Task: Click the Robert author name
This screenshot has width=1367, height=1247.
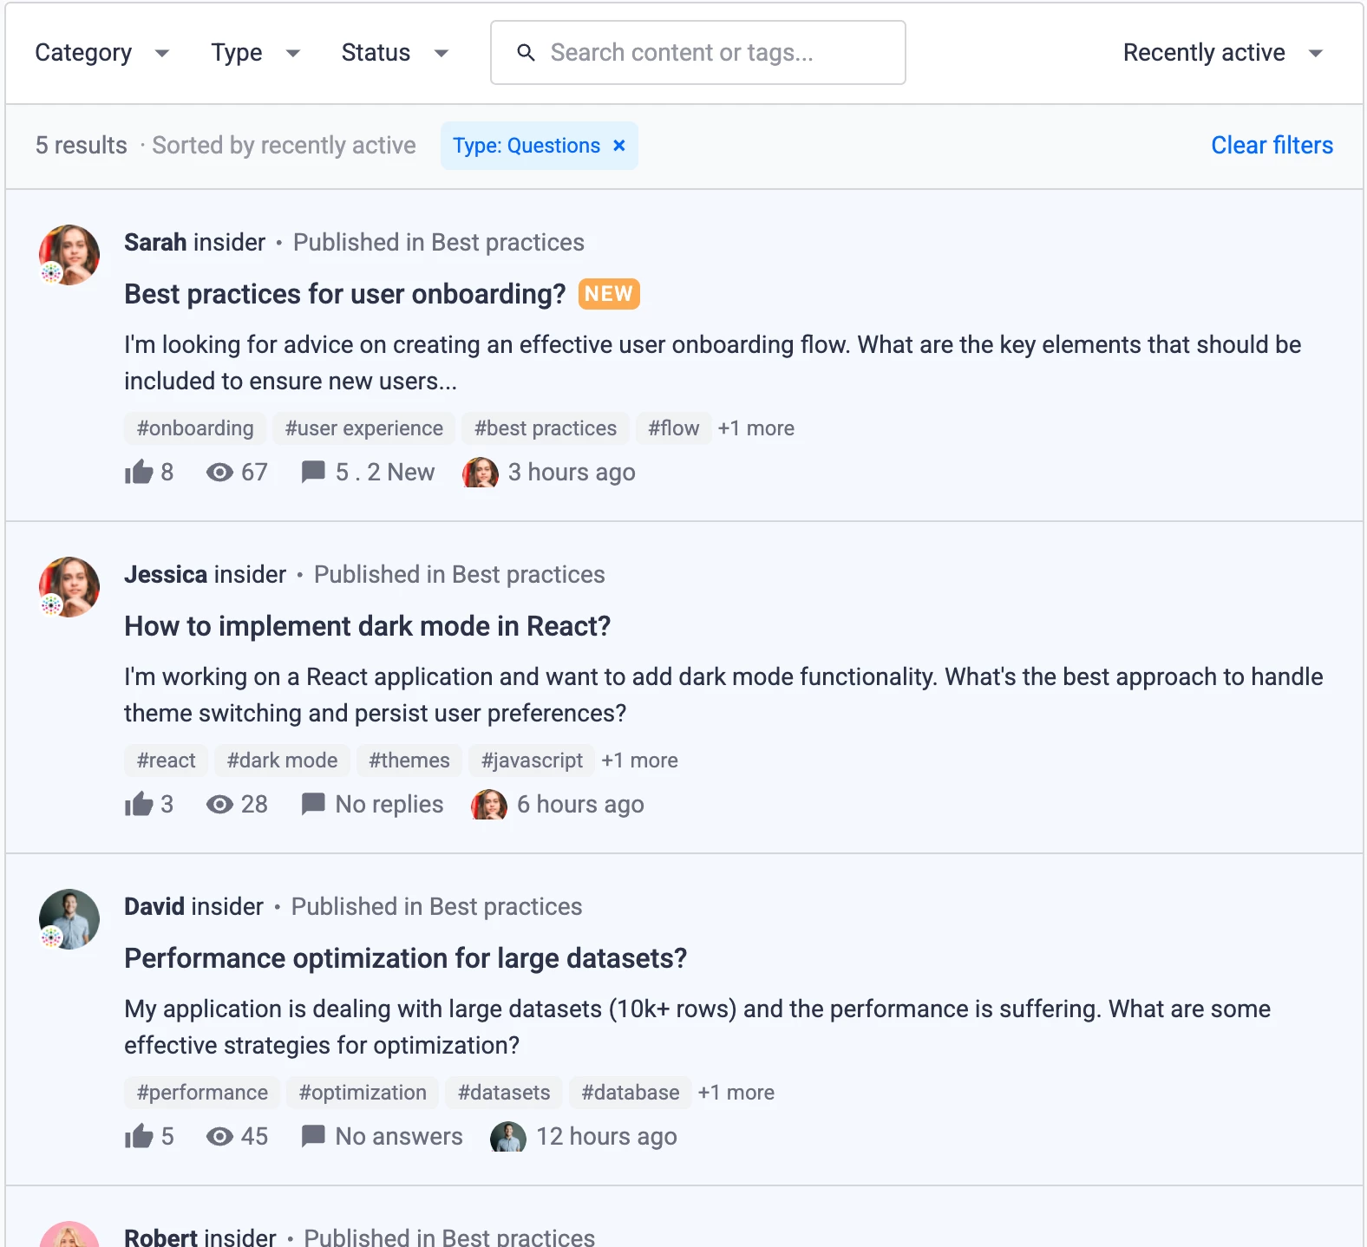Action: click(x=161, y=1237)
